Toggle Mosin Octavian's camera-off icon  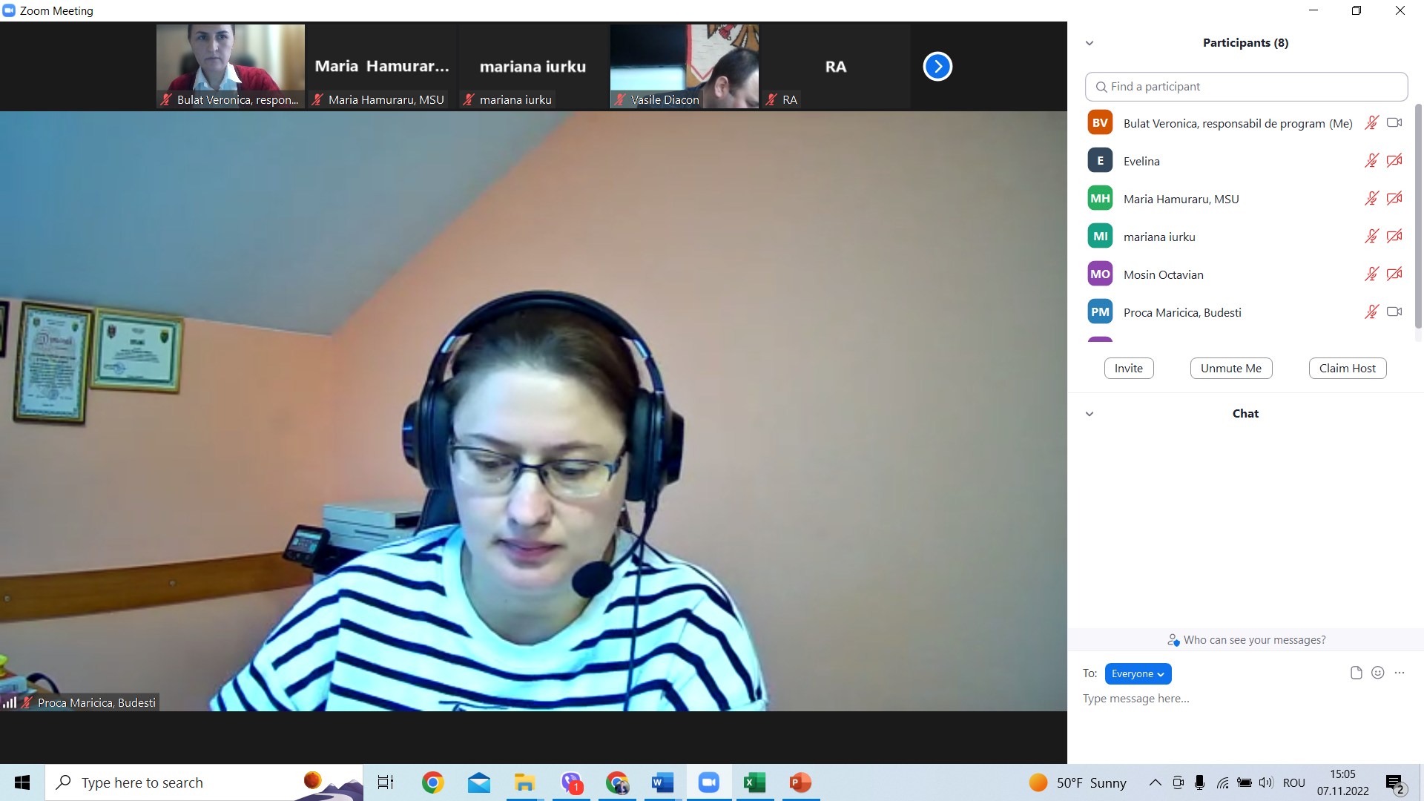[1394, 274]
